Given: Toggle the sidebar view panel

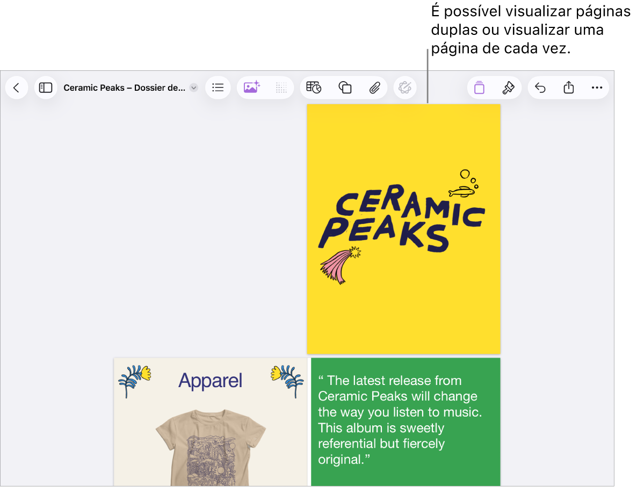Looking at the screenshot, I should [x=46, y=88].
